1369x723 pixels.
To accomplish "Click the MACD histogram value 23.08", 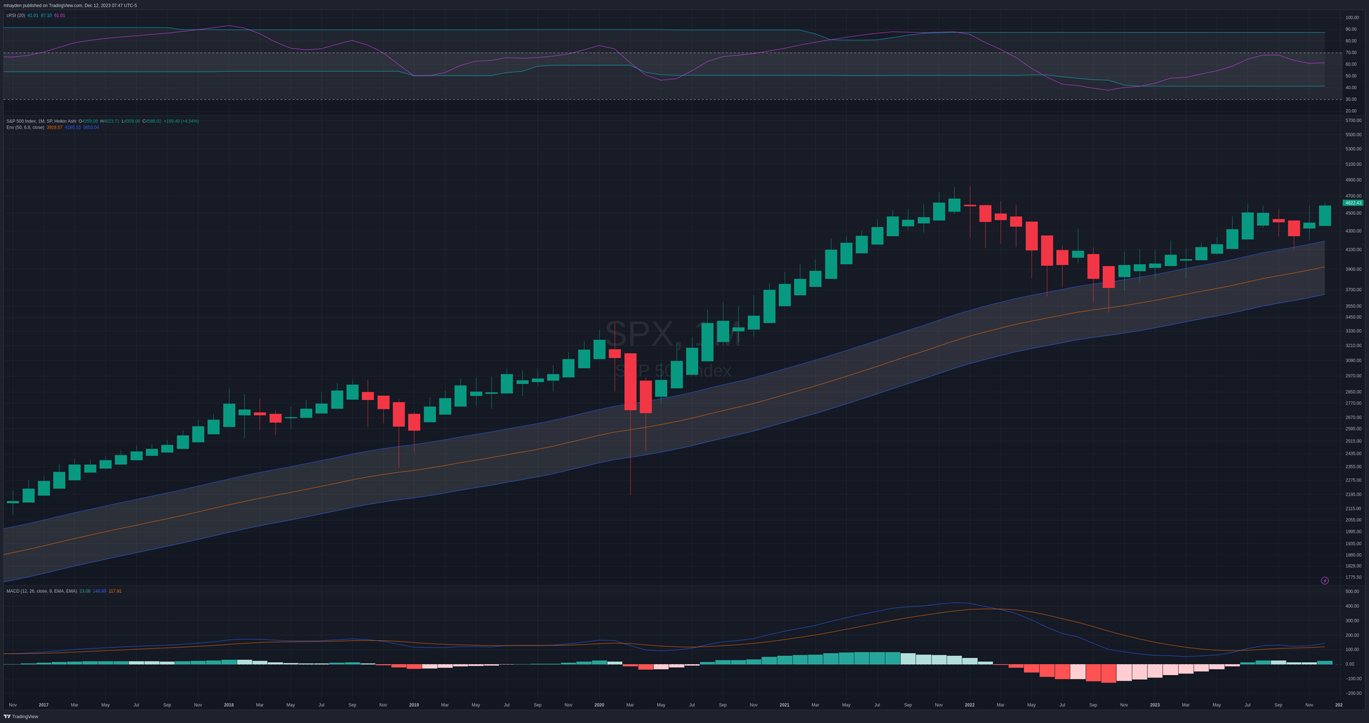I will tap(85, 591).
